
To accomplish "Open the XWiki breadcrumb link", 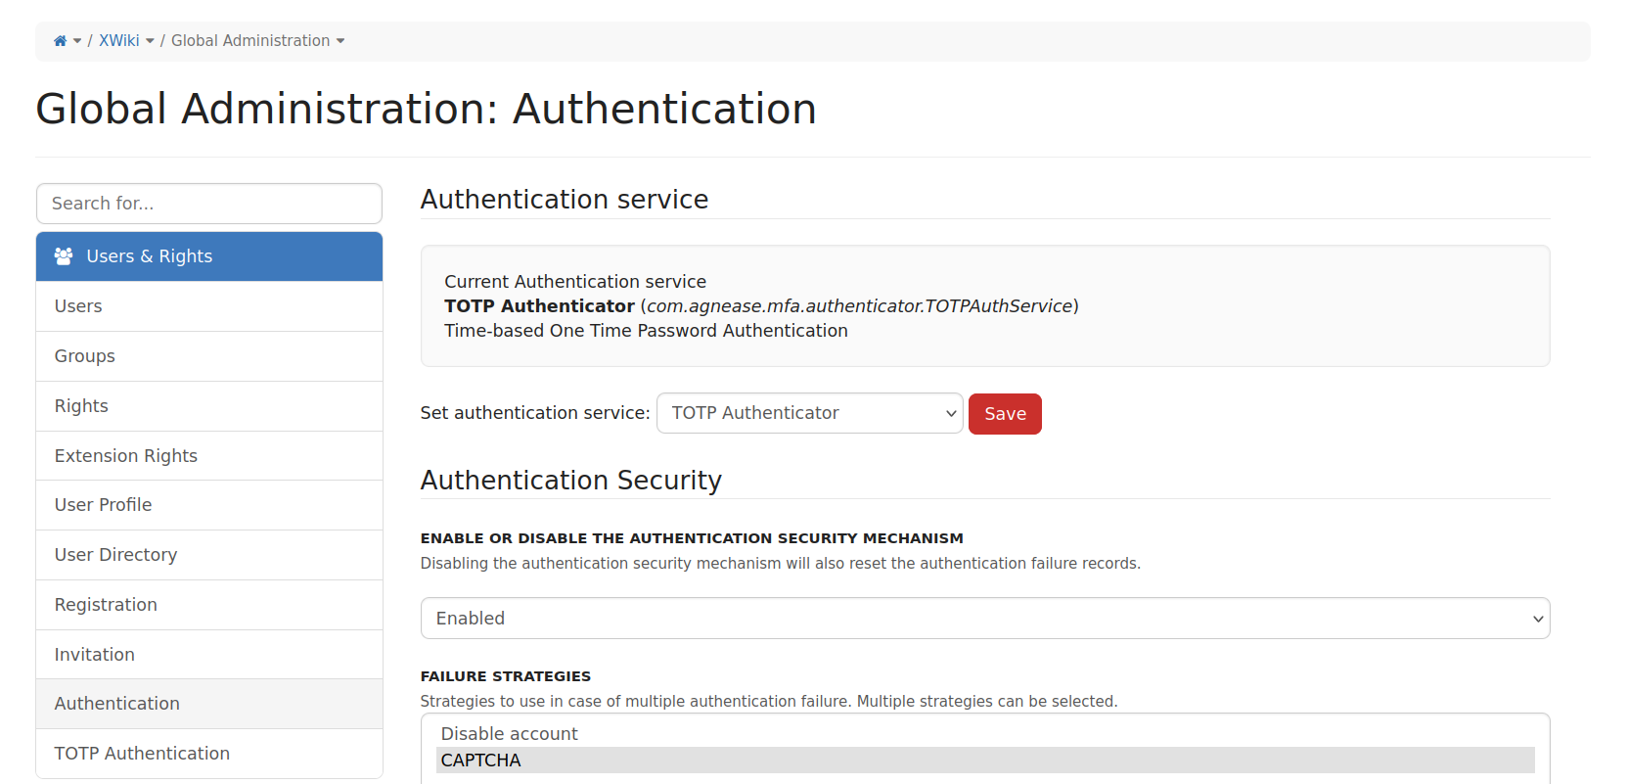I will (119, 41).
